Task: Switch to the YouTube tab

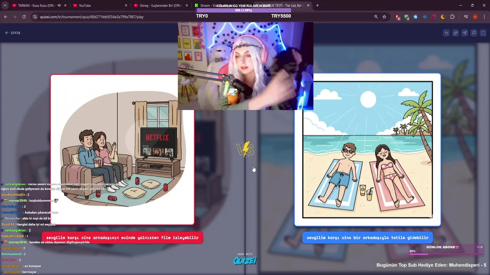Action: (x=100, y=5)
